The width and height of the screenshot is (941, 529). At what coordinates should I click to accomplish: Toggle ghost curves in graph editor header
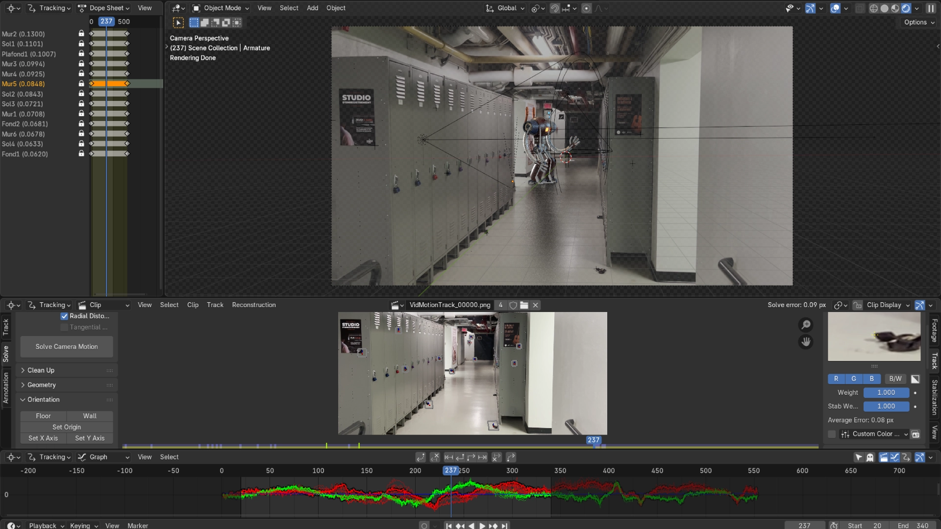pos(870,457)
